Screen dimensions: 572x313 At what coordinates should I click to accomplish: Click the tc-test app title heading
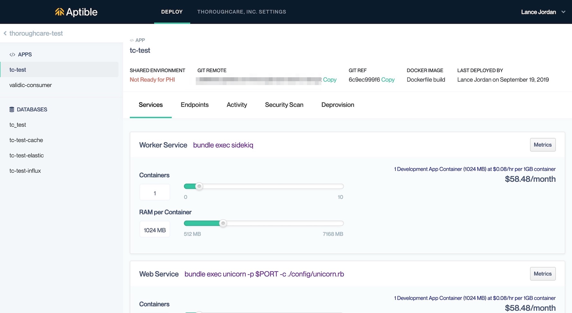coord(140,50)
